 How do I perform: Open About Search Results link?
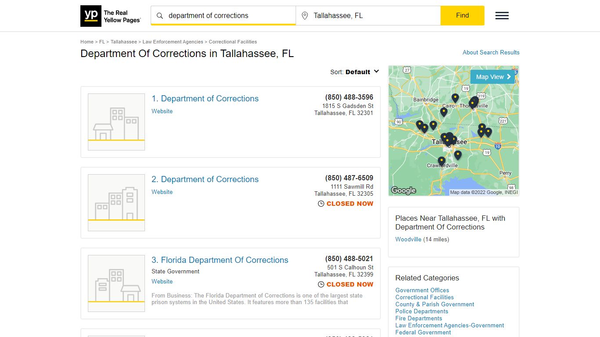tap(491, 52)
